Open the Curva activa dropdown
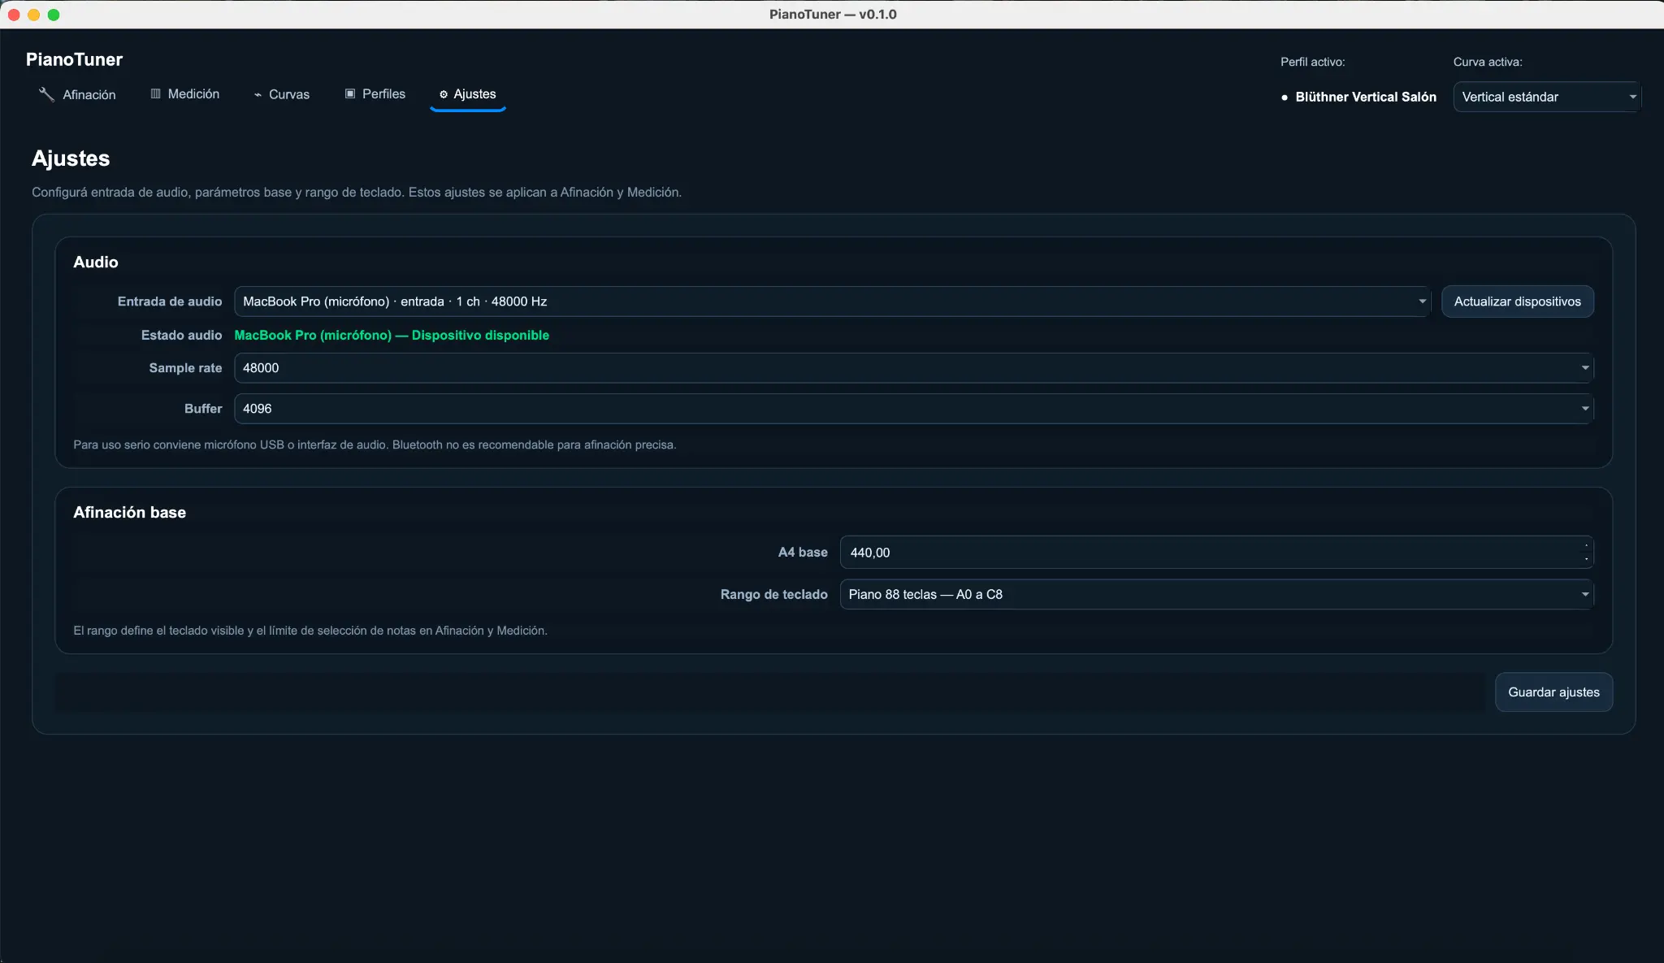 1547,97
